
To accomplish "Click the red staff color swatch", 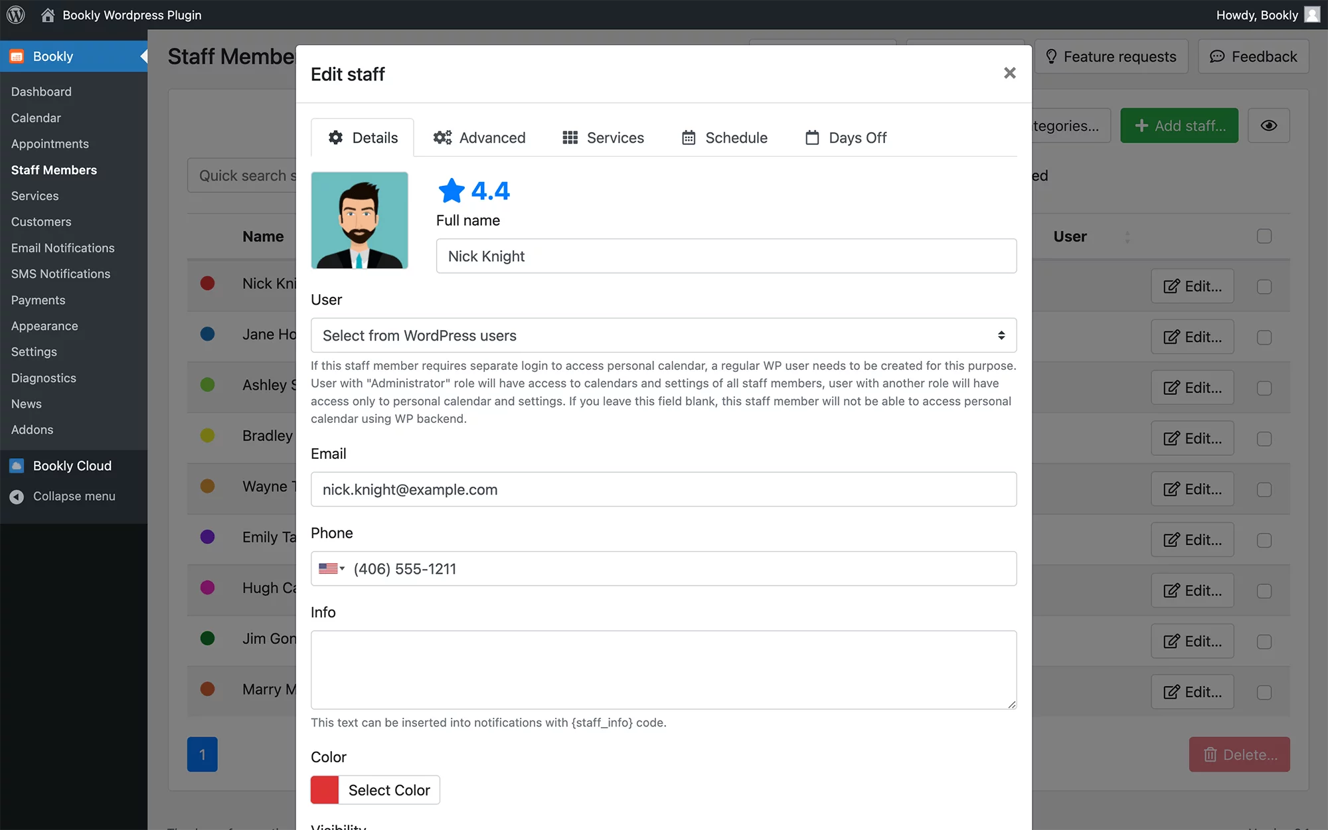I will tap(325, 790).
